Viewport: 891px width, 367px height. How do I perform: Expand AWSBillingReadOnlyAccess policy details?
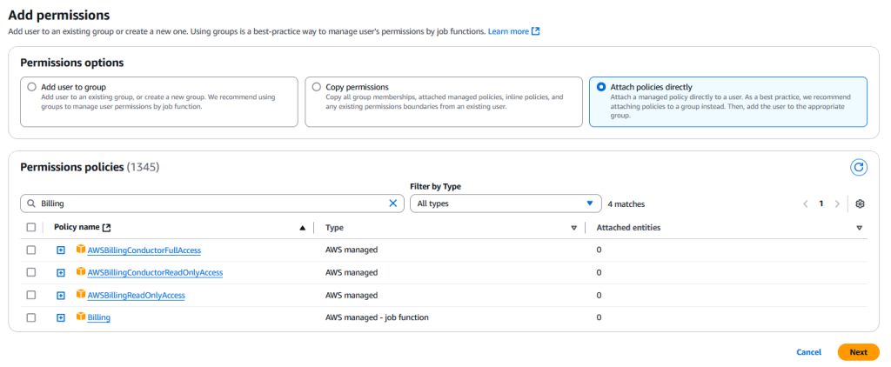(61, 296)
